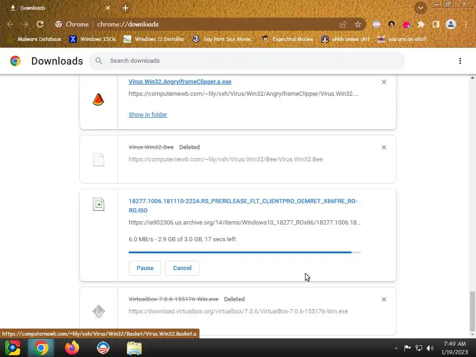Open the Malware Database bookmark
Viewport: 476px width, 357px height.
(x=36, y=39)
